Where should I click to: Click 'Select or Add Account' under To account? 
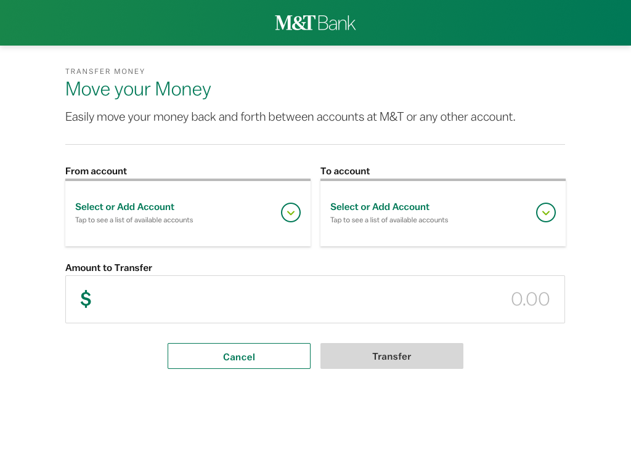pos(380,207)
